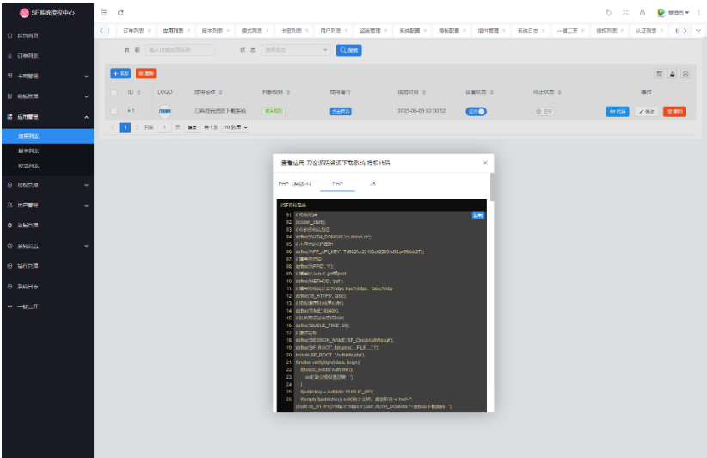The image size is (707, 458).
Task: Click the lock screen icon
Action: click(642, 12)
